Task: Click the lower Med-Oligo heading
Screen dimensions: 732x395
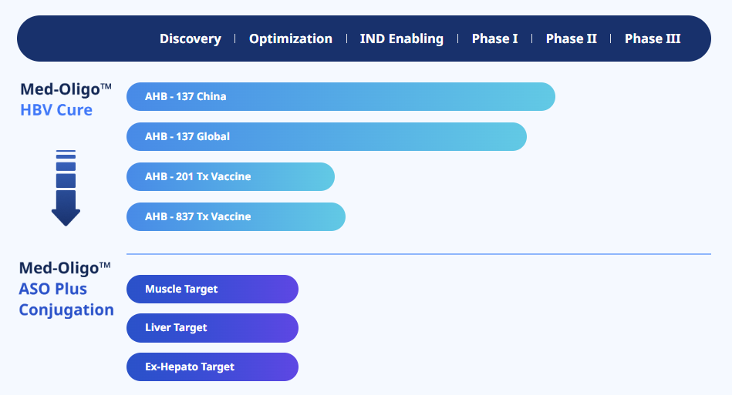Action: (x=65, y=268)
